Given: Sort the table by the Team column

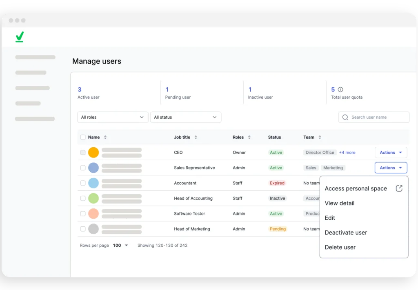Looking at the screenshot, I should pyautogui.click(x=320, y=137).
